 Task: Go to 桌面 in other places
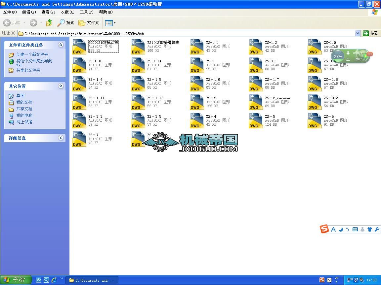click(21, 96)
